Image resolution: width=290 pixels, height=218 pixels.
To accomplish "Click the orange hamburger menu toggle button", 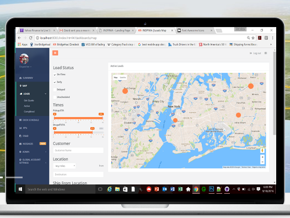I will pyautogui.click(x=55, y=53).
